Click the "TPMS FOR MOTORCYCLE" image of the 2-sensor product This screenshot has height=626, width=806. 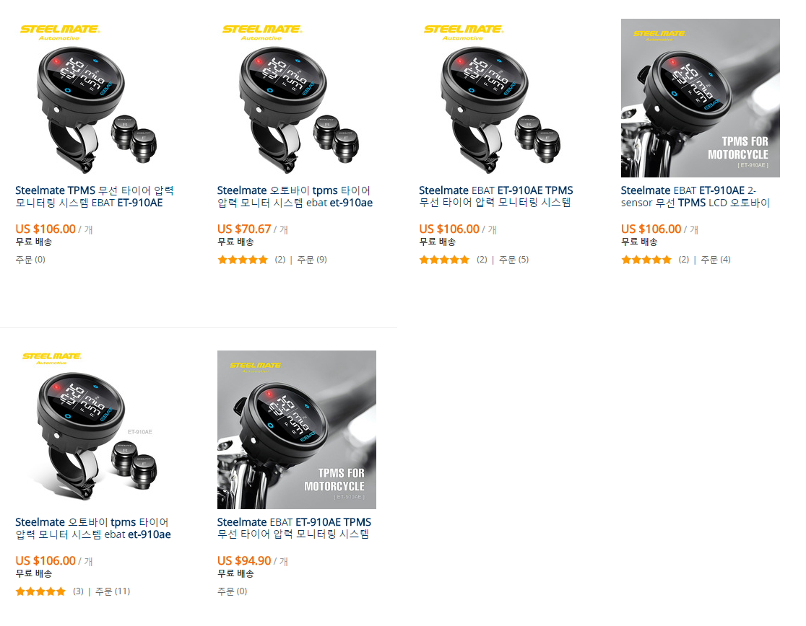[701, 98]
